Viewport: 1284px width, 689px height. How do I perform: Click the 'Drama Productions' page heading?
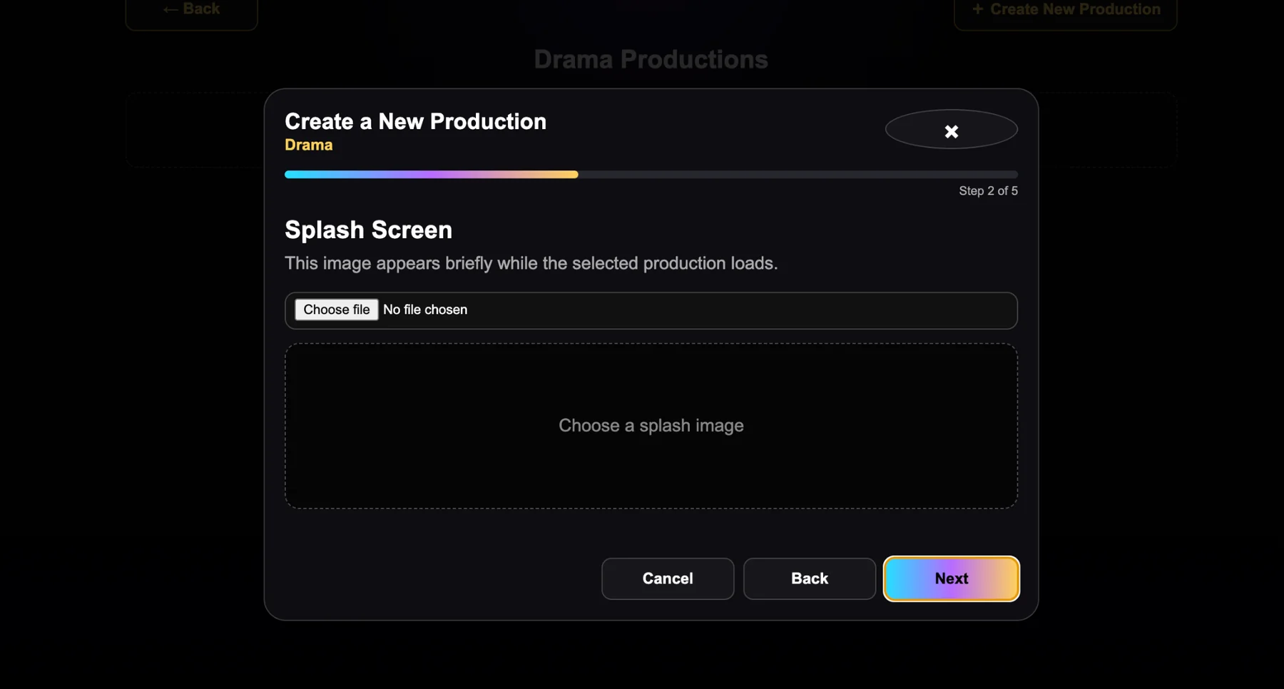point(651,59)
